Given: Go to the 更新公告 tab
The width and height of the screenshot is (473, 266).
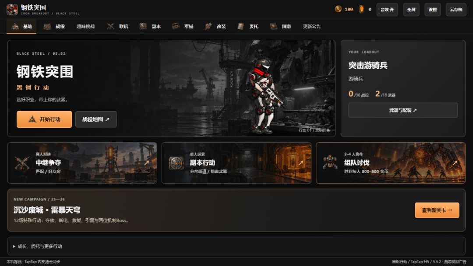Looking at the screenshot, I should [x=312, y=27].
